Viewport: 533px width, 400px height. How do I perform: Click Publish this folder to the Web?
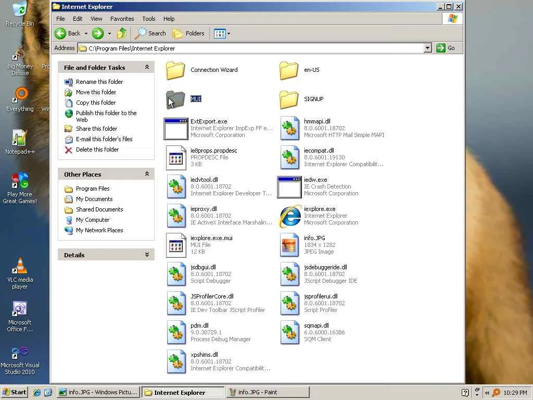(x=106, y=116)
